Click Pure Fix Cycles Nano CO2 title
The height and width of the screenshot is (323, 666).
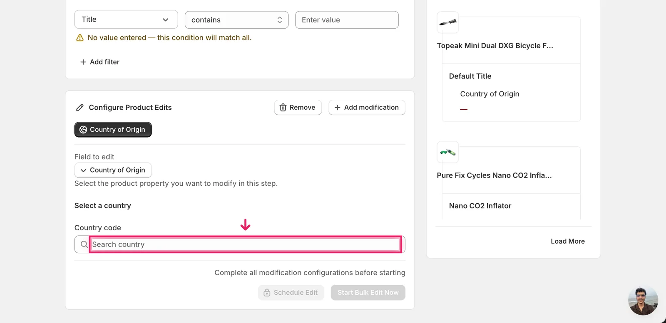pos(494,175)
